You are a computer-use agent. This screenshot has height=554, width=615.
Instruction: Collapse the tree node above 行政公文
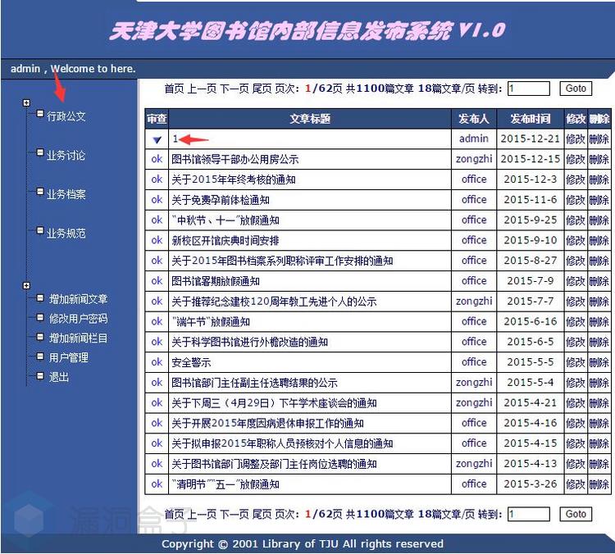tap(27, 103)
